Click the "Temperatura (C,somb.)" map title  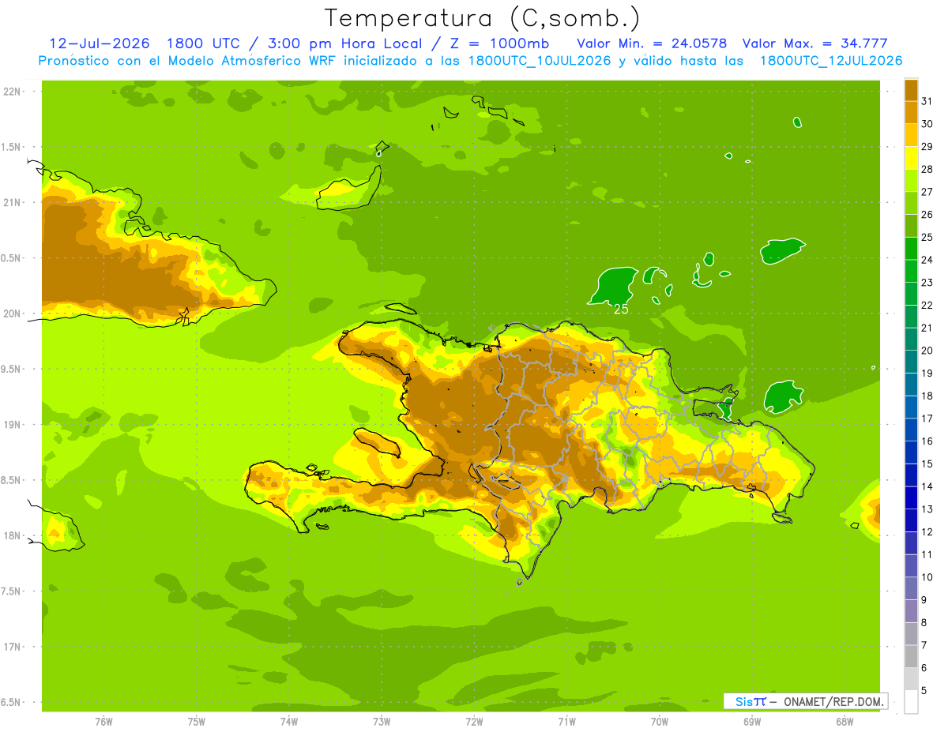click(483, 18)
